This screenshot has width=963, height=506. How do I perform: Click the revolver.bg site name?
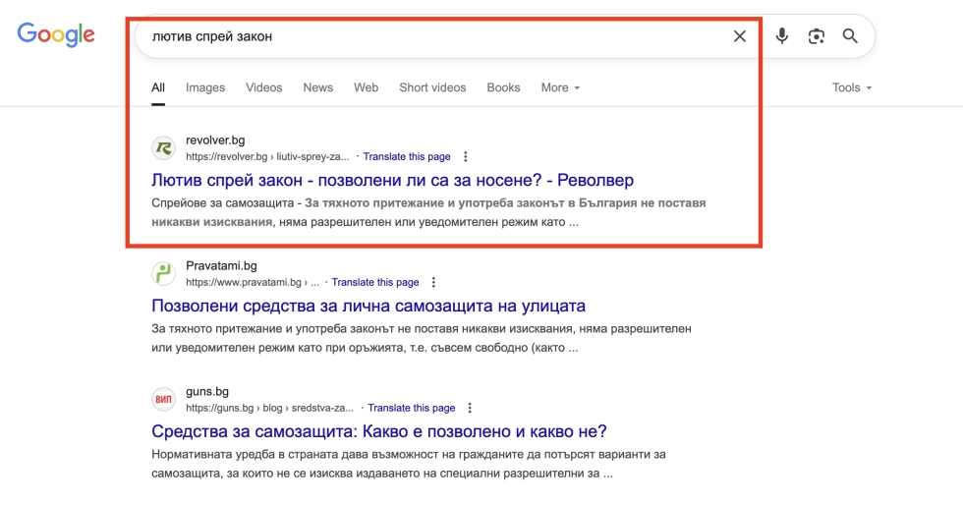(215, 141)
